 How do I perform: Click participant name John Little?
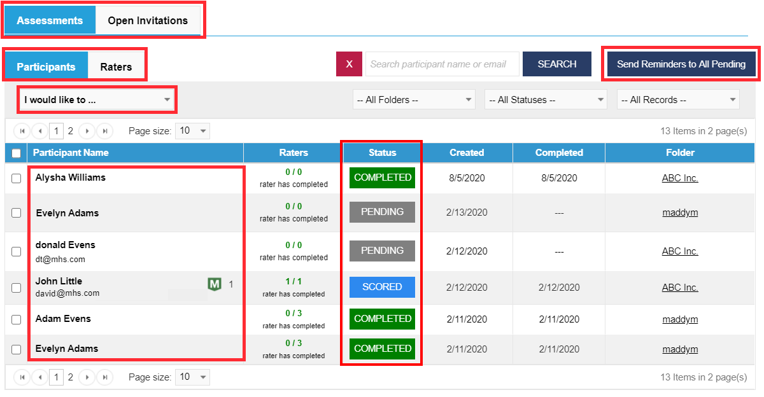click(59, 281)
